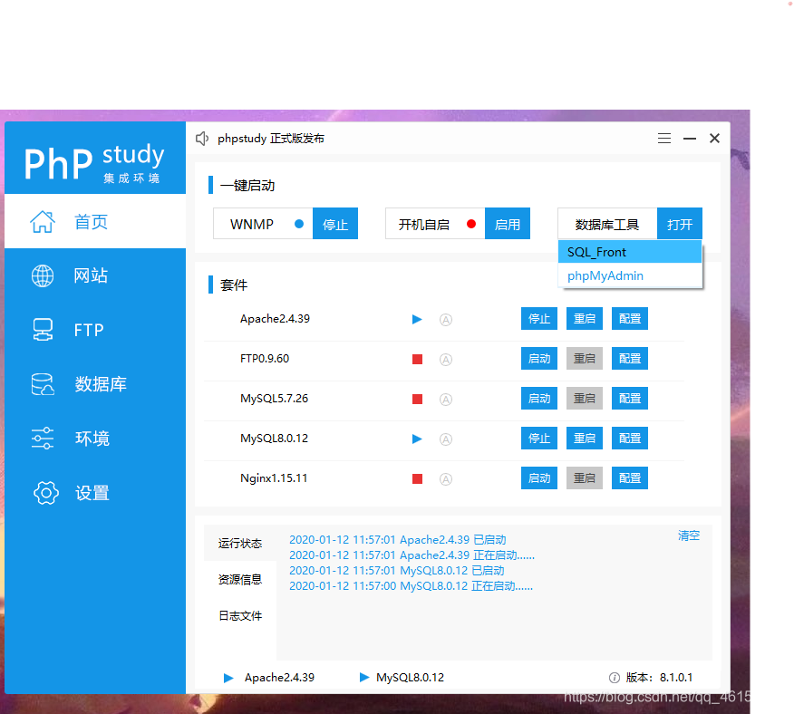The height and width of the screenshot is (714, 794).
Task: Stop Apache2.4.39 with its 停止 button
Action: 539,319
